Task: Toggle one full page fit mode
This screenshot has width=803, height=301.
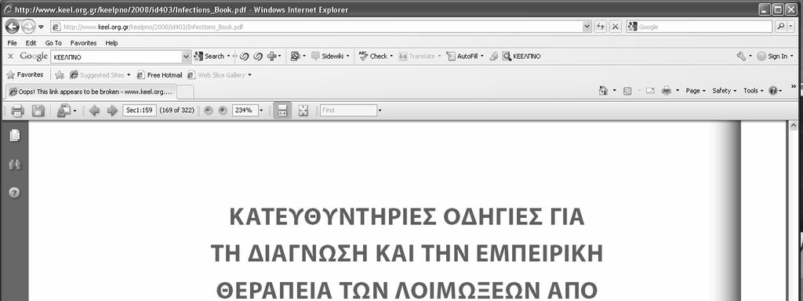Action: coord(303,111)
